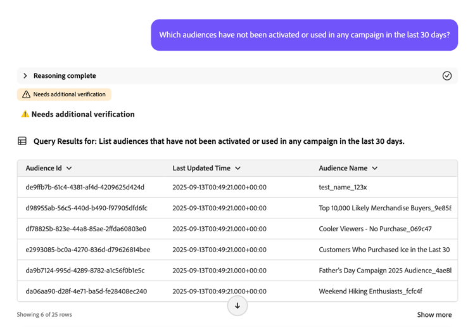Open the Last Updated Time column menu
This screenshot has width=475, height=327.
[238, 169]
